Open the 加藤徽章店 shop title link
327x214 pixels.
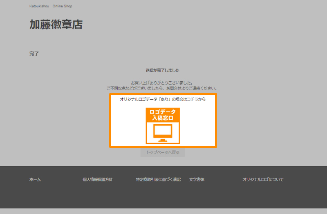[x=56, y=25]
